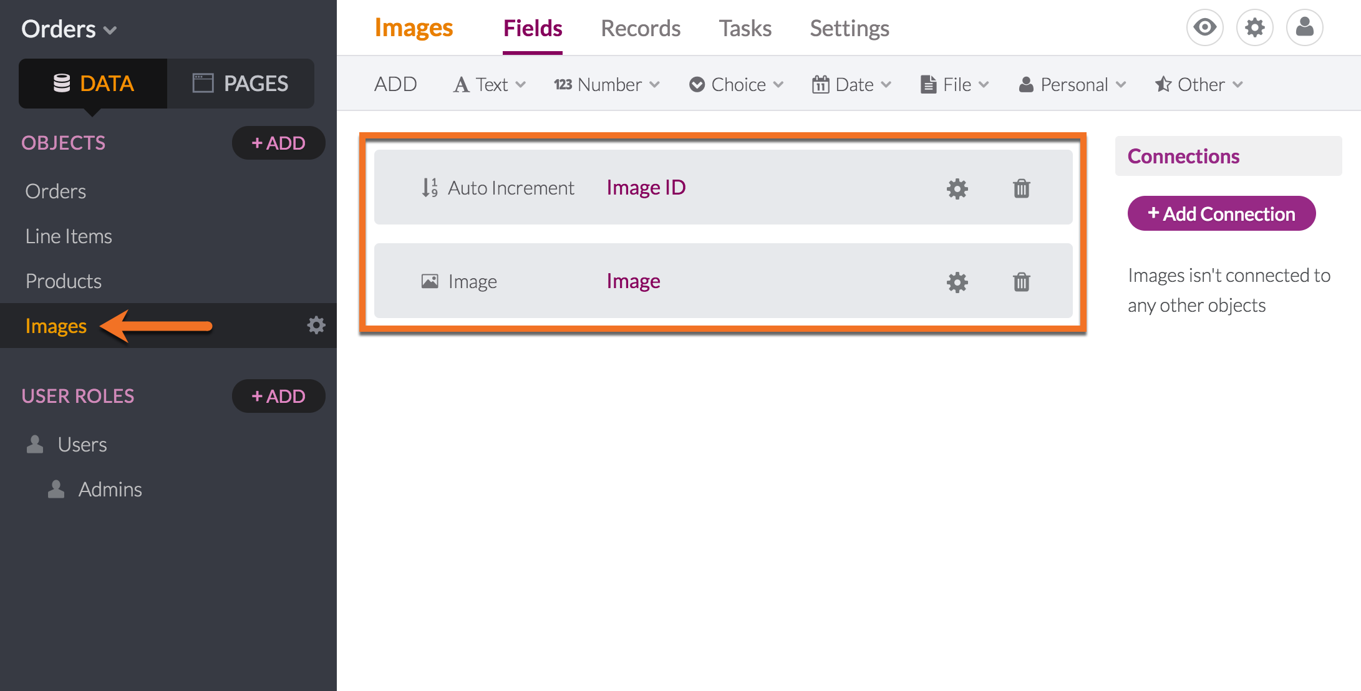Click the Connections panel header
The height and width of the screenshot is (691, 1361).
(1228, 156)
